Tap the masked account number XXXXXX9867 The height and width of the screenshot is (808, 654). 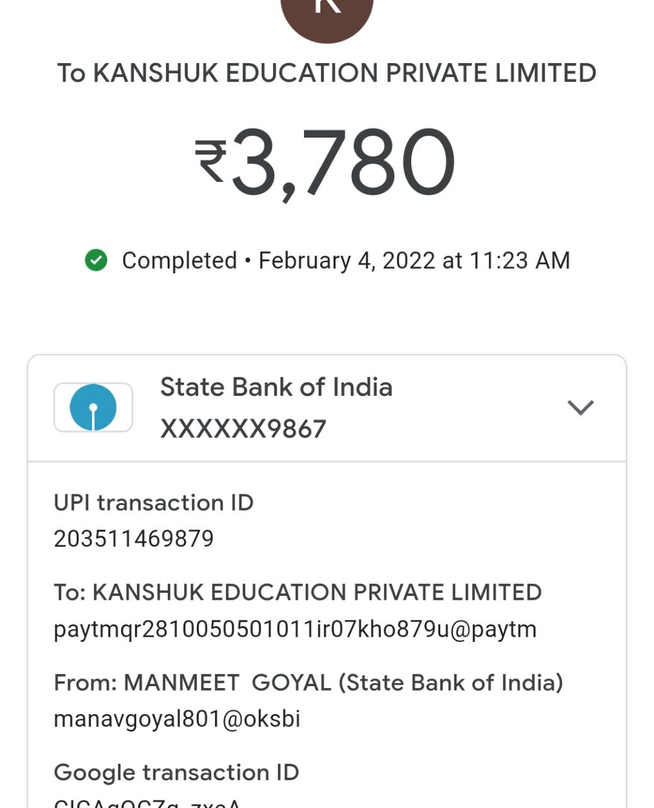tap(243, 429)
